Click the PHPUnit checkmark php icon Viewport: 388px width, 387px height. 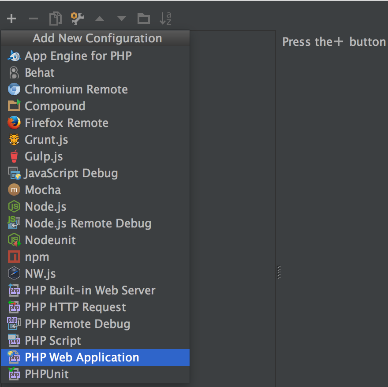14,374
